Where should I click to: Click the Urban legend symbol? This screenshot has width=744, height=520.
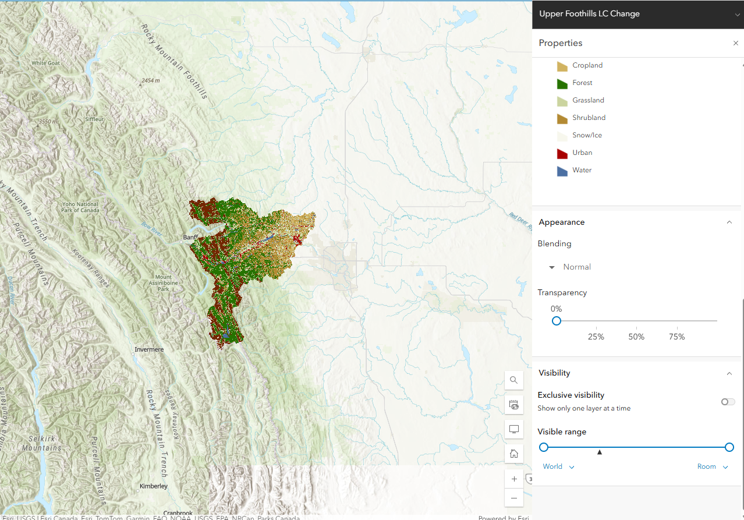click(562, 153)
